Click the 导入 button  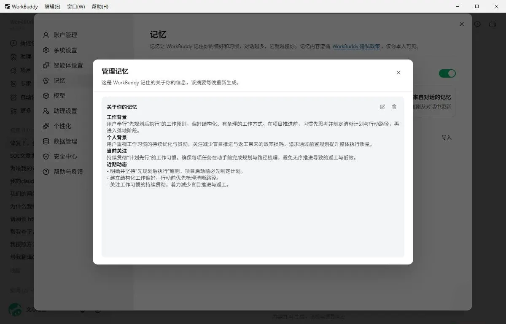[x=447, y=138]
